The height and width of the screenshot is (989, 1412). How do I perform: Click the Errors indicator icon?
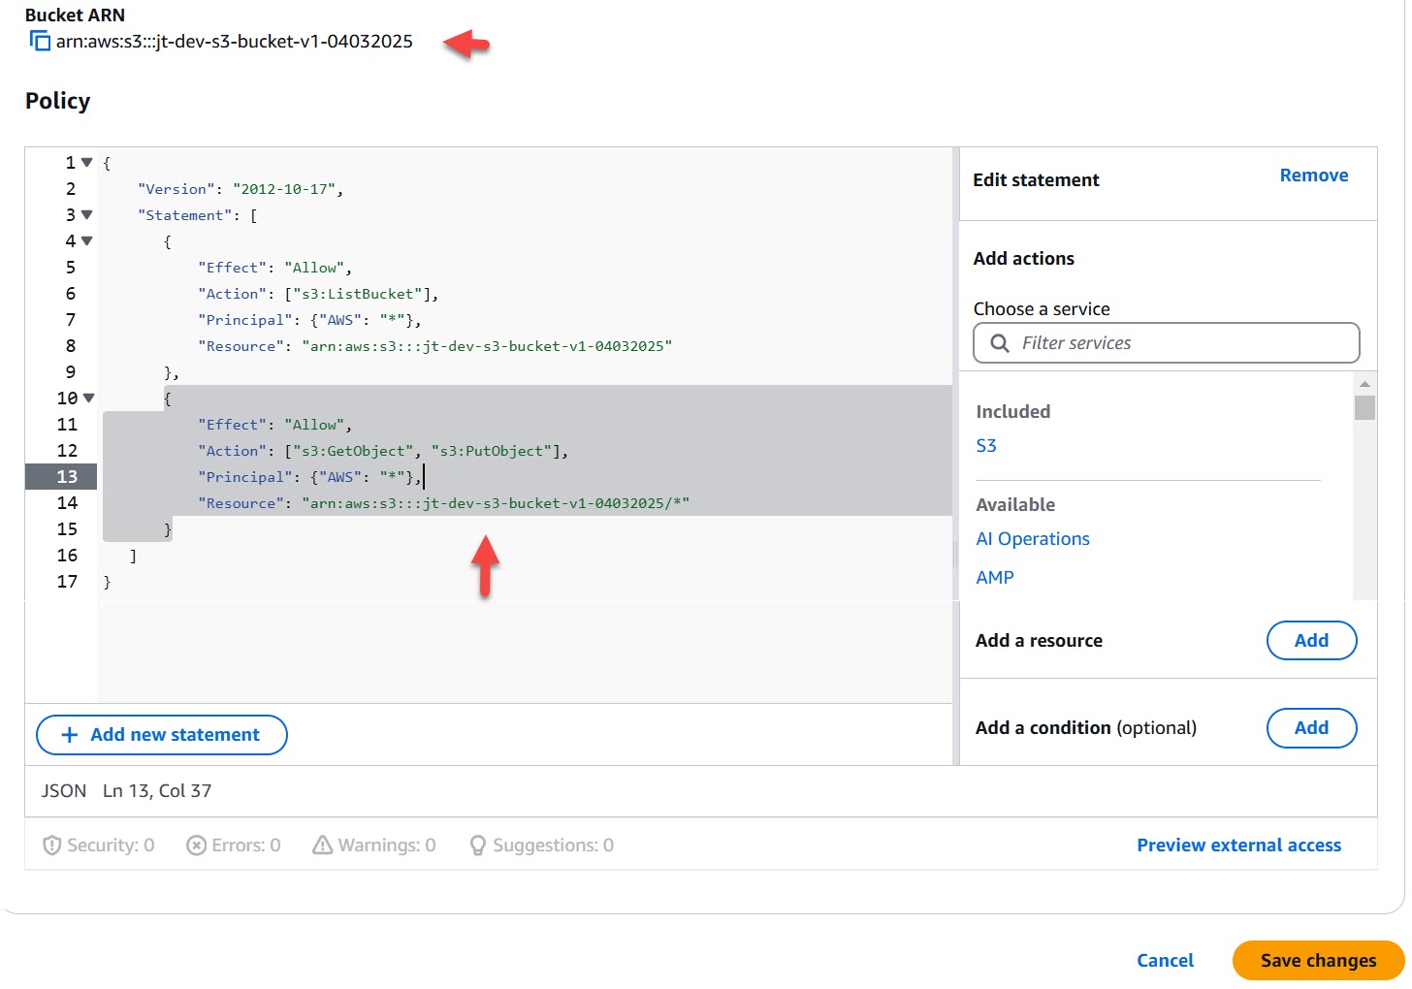[x=195, y=845]
